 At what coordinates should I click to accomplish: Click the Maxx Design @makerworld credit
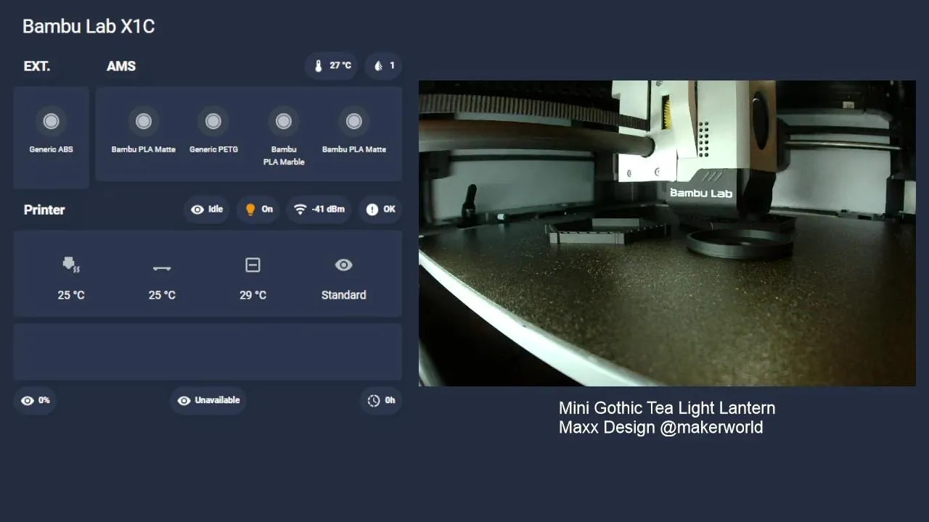660,427
